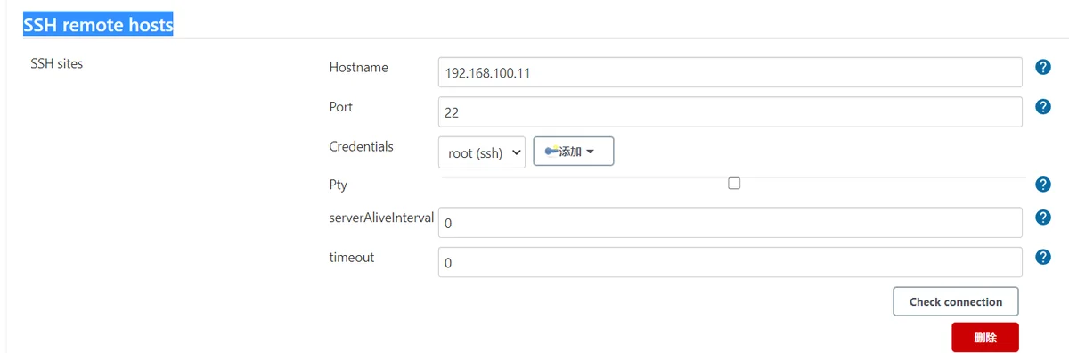Remove this SSH site with red 删除
This screenshot has height=353, width=1069.
click(x=985, y=338)
